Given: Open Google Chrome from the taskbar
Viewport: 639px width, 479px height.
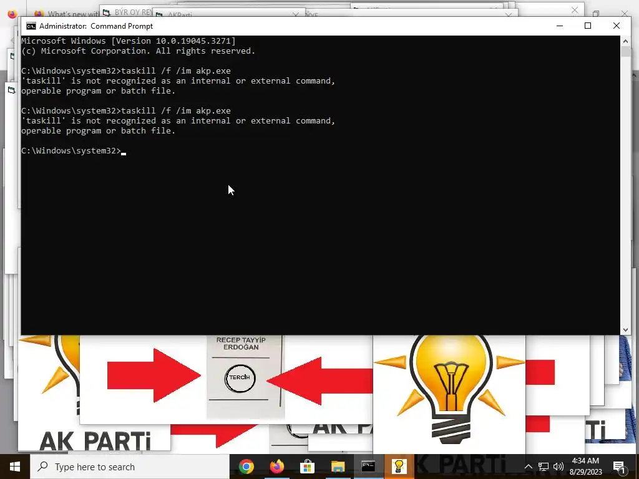Looking at the screenshot, I should click(246, 467).
